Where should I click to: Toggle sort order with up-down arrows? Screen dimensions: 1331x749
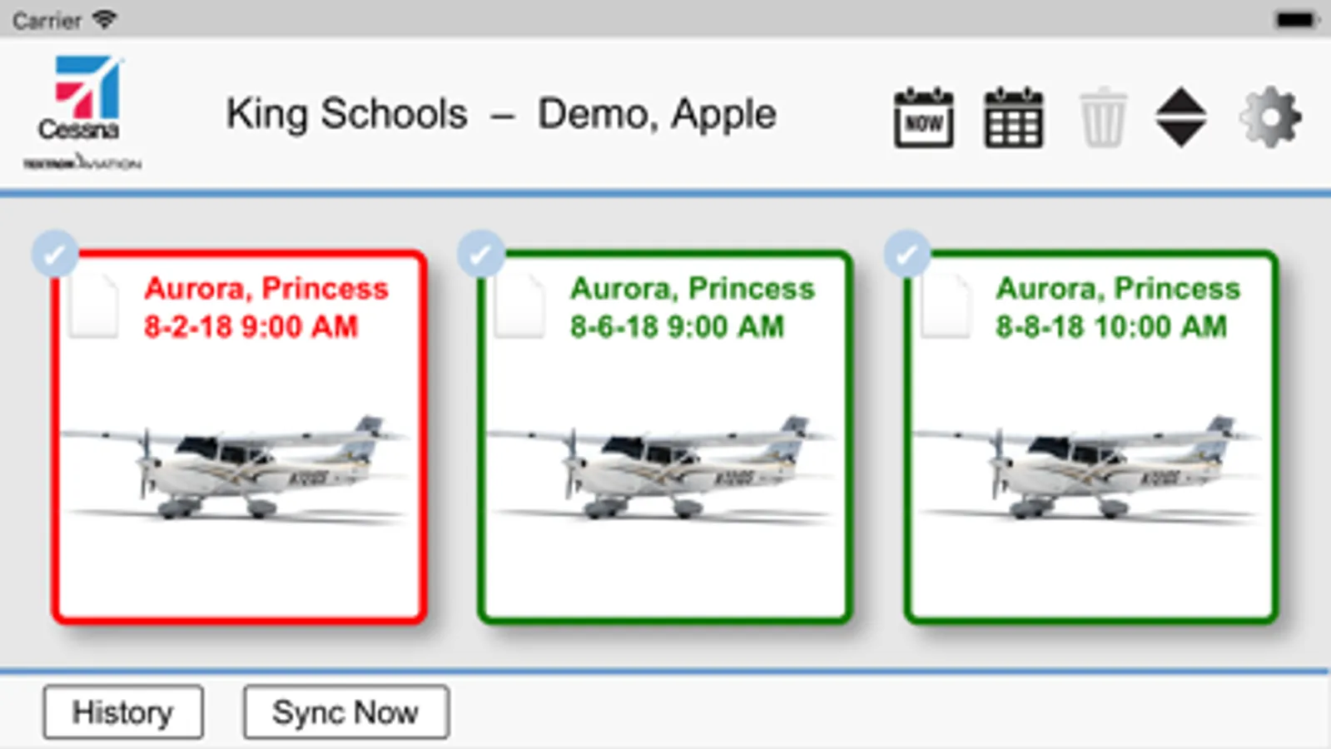1180,117
